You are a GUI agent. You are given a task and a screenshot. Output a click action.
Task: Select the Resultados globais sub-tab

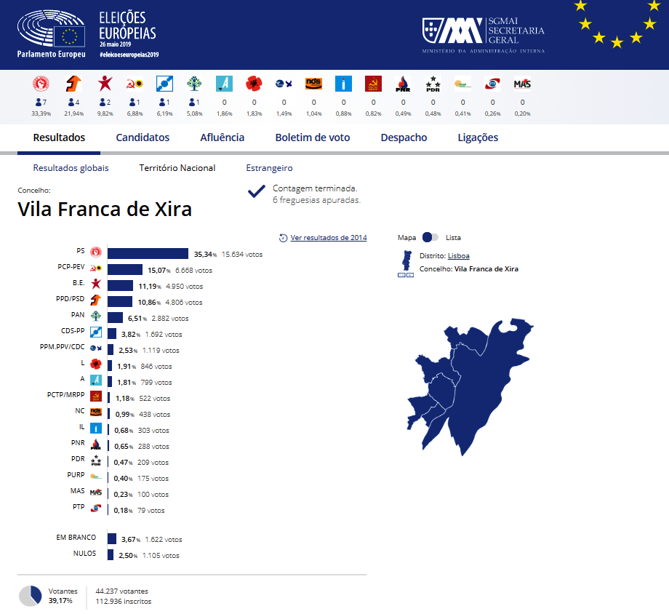pos(71,168)
